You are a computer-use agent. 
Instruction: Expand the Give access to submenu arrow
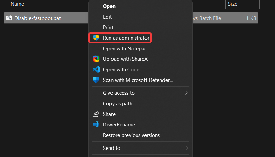[186, 93]
